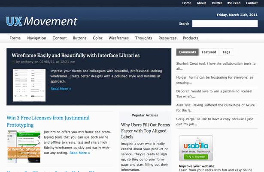Select the Forms category menu item
This screenshot has height=172, width=264.
(15, 38)
